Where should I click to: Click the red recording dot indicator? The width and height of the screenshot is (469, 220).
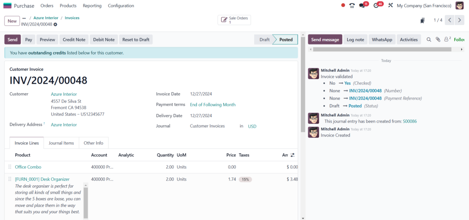[343, 5]
